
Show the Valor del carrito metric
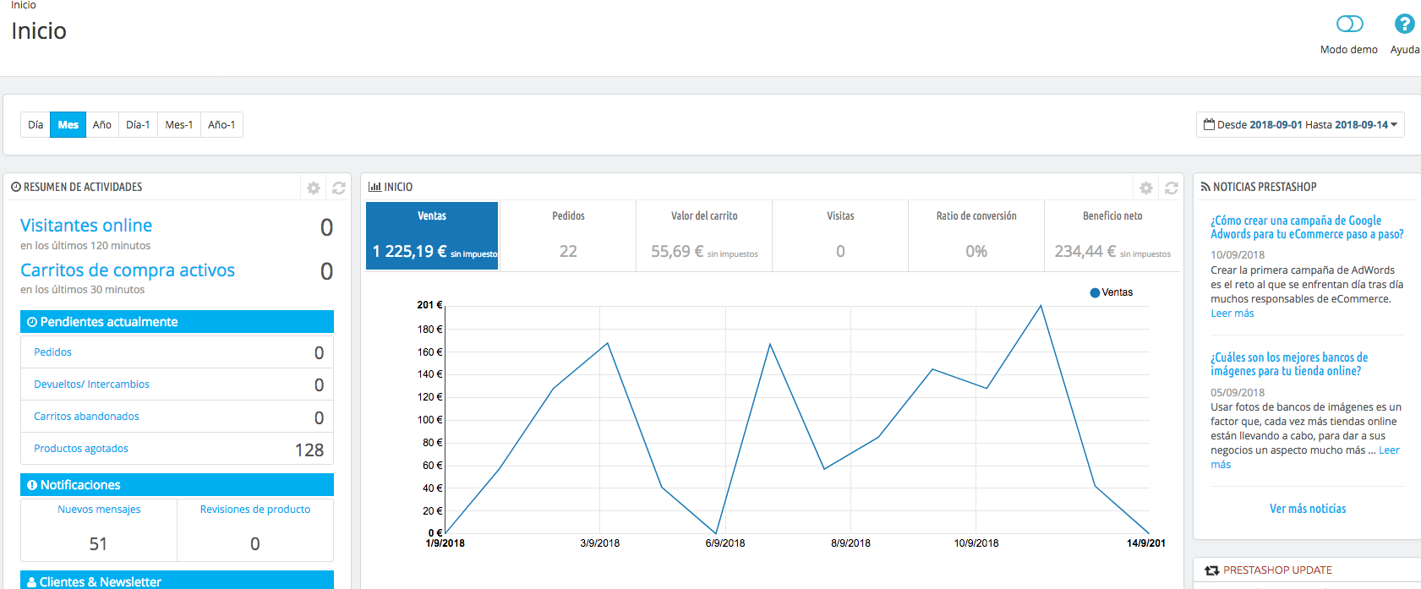tap(704, 236)
